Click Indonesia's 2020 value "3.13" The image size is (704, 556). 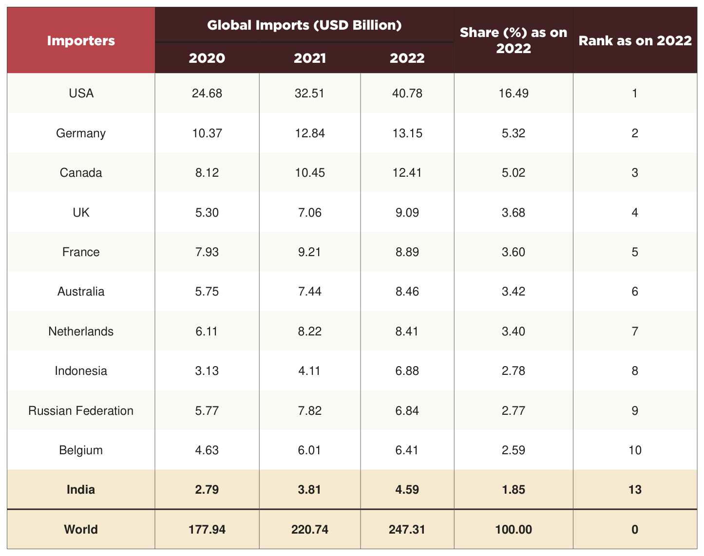pyautogui.click(x=207, y=371)
